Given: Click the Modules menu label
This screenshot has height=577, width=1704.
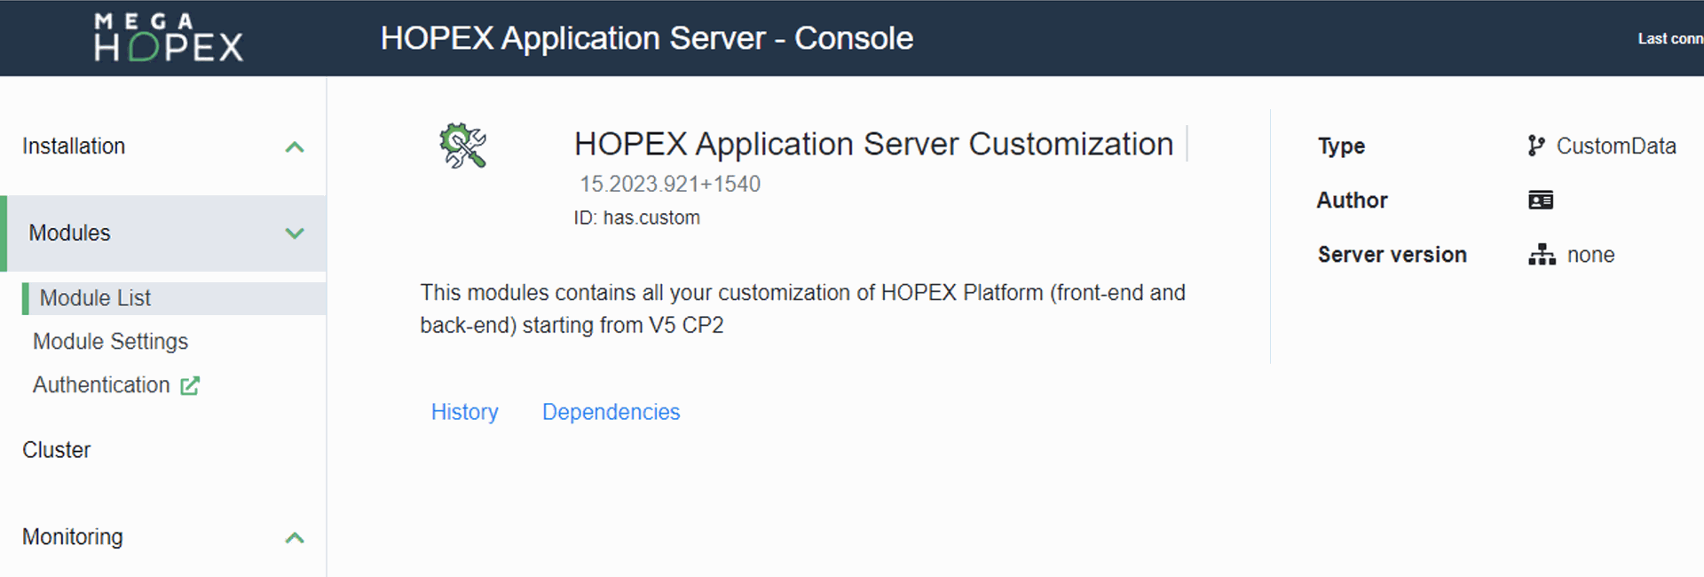Looking at the screenshot, I should [69, 233].
